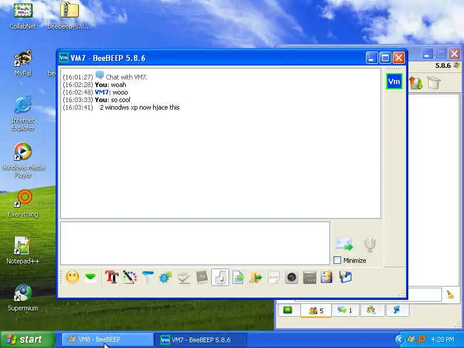
Task: Open the font color pencil tool
Action: click(x=129, y=277)
